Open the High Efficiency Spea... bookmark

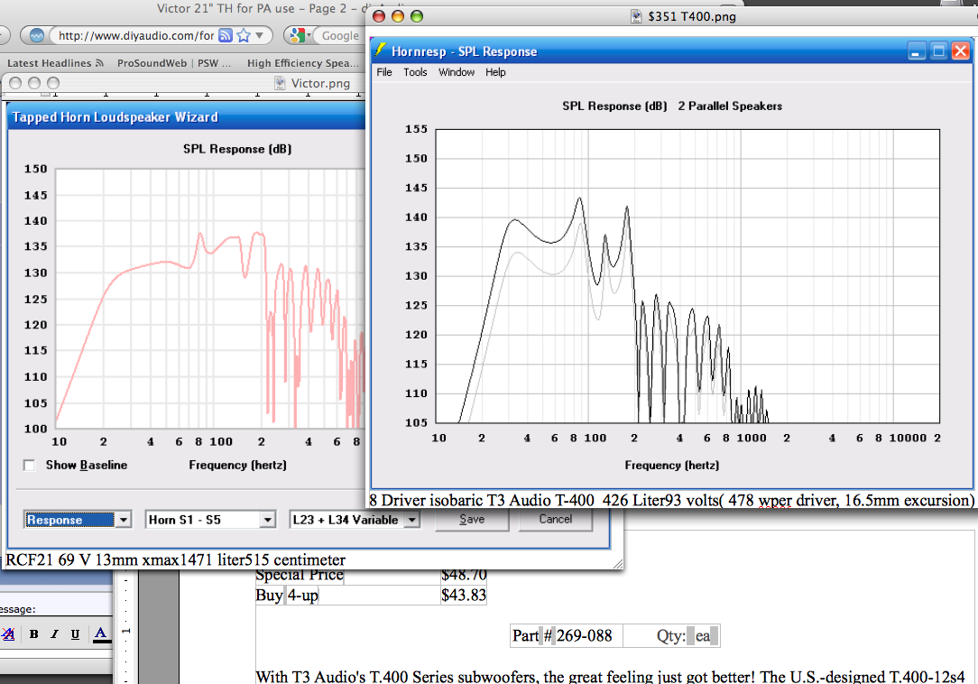[x=303, y=63]
